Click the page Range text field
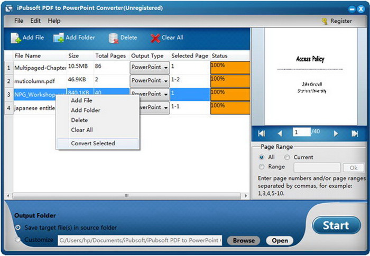Viewport: 370px width, 256px height. click(317, 168)
